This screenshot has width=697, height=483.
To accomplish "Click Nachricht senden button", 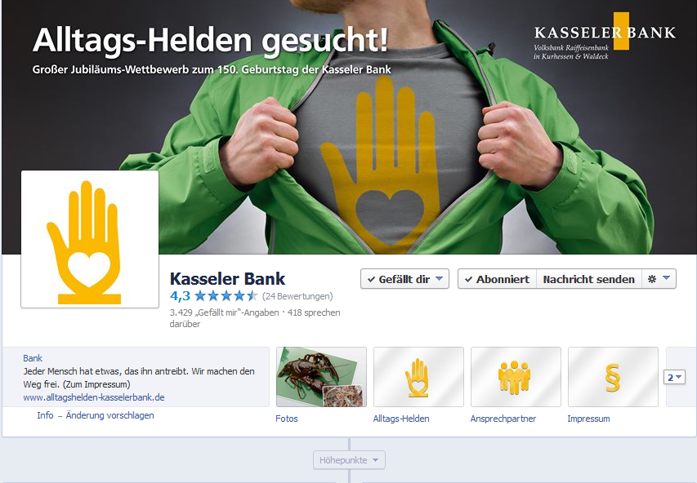I will [x=588, y=279].
